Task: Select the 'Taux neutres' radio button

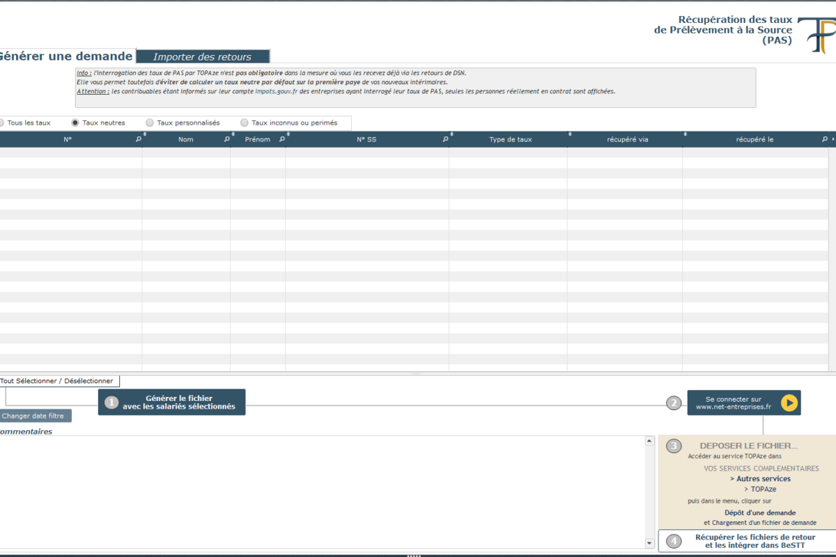Action: point(75,123)
